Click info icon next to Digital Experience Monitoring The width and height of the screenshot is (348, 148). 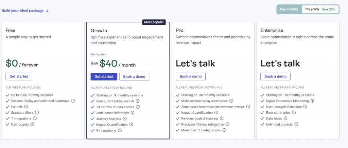coord(312,101)
